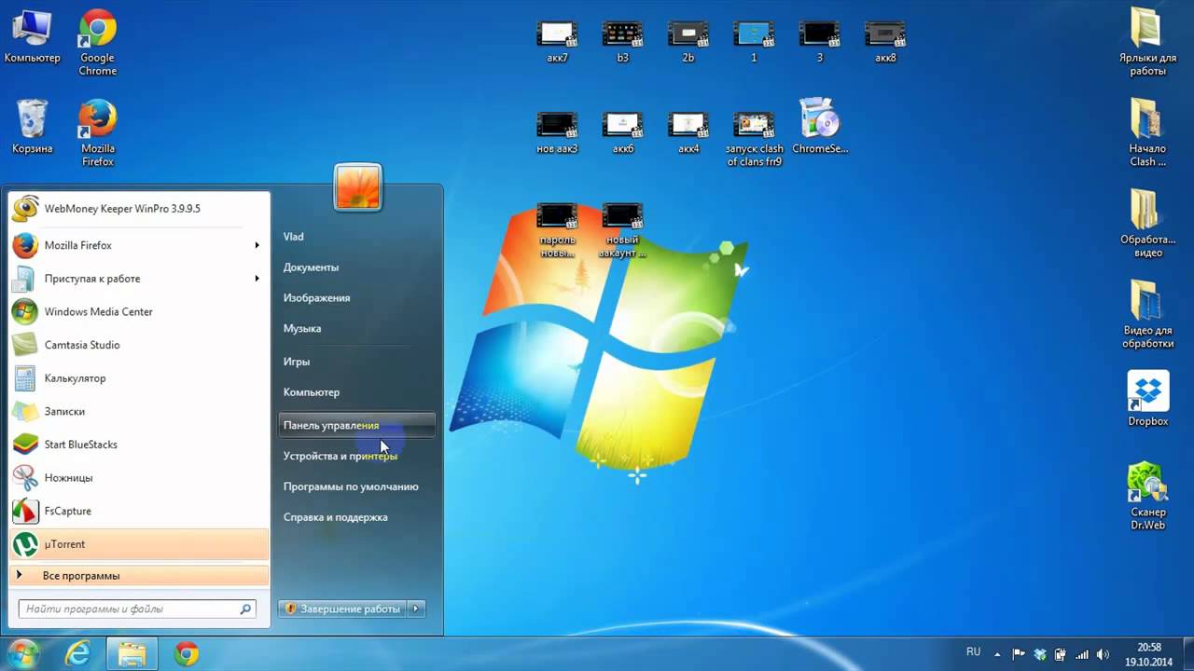The image size is (1194, 671).
Task: Open the Обработа... видео folder
Action: click(1147, 225)
